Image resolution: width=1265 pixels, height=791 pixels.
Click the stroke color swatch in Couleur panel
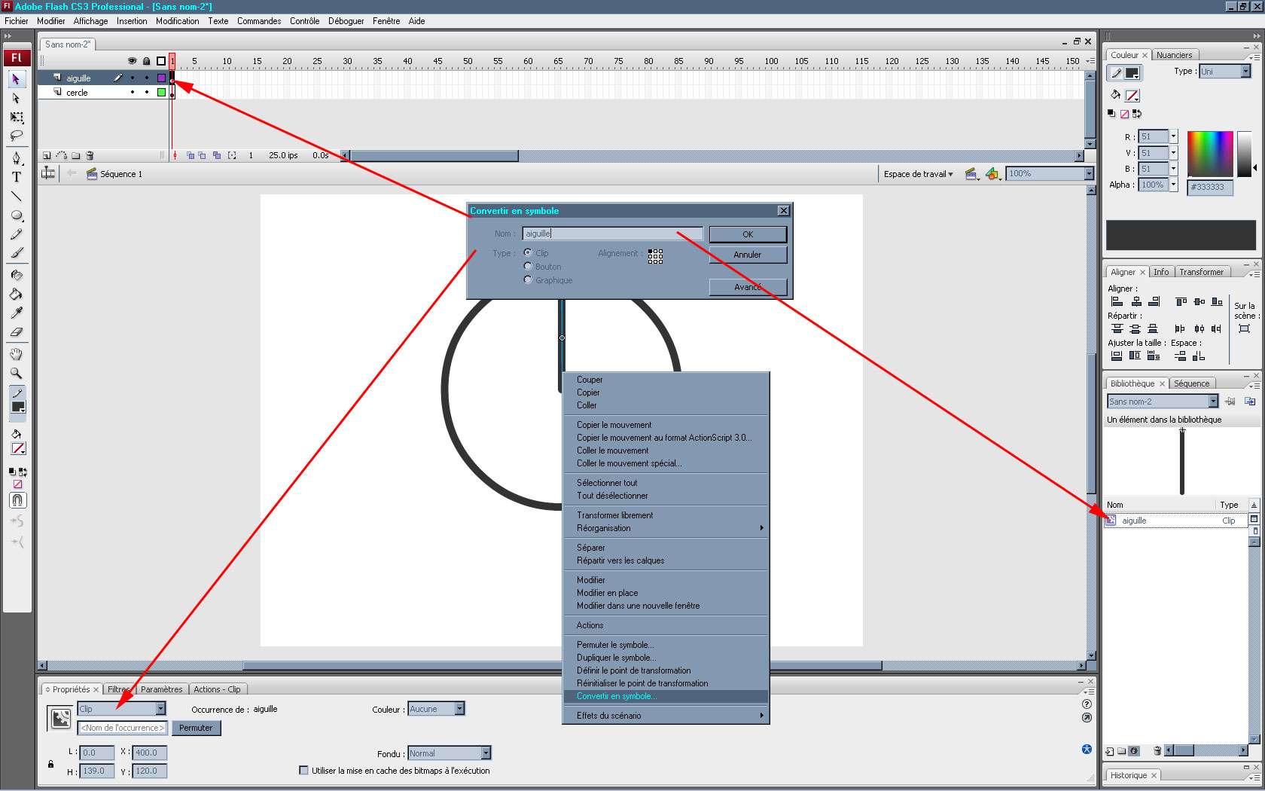pyautogui.click(x=1131, y=73)
